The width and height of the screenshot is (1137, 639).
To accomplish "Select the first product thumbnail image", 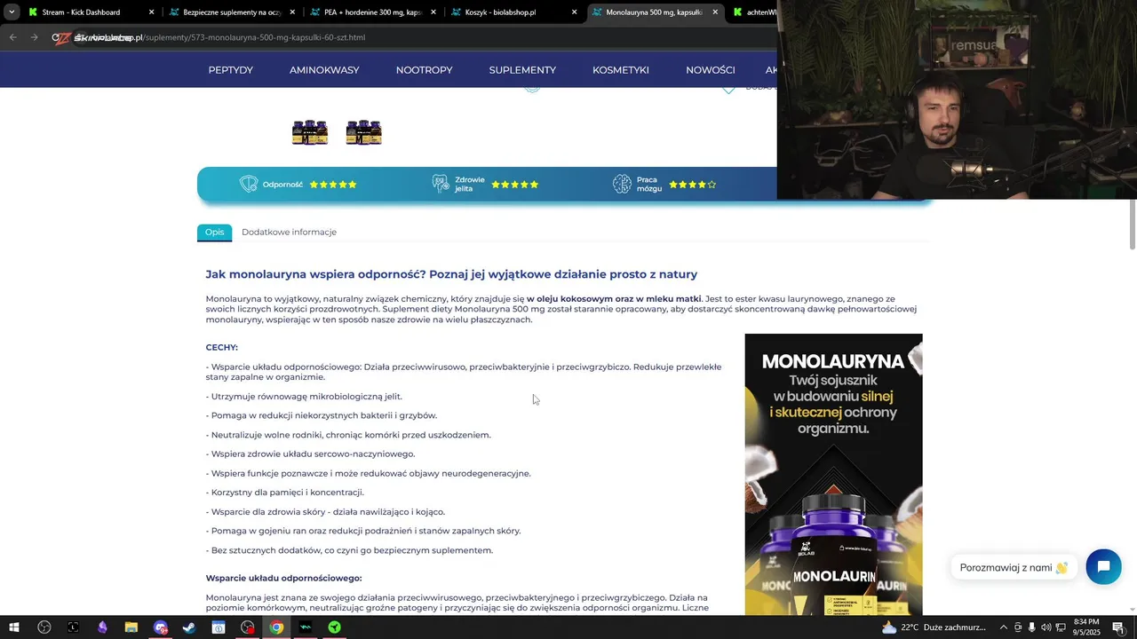I will click(x=310, y=132).
